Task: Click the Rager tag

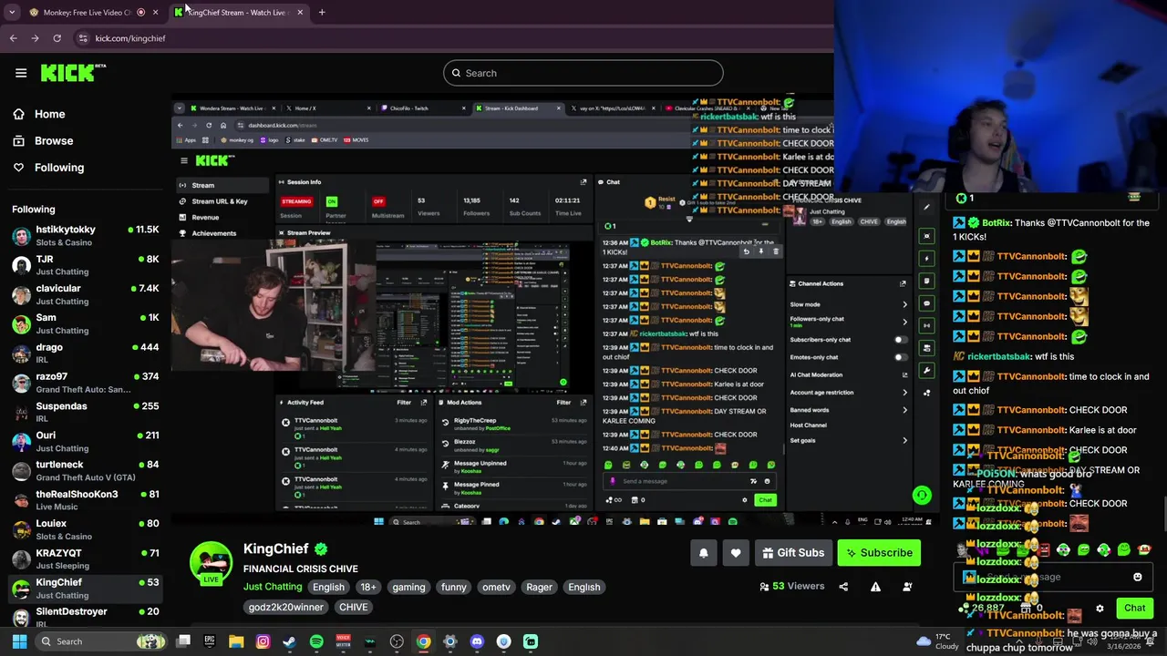Action: 539,587
